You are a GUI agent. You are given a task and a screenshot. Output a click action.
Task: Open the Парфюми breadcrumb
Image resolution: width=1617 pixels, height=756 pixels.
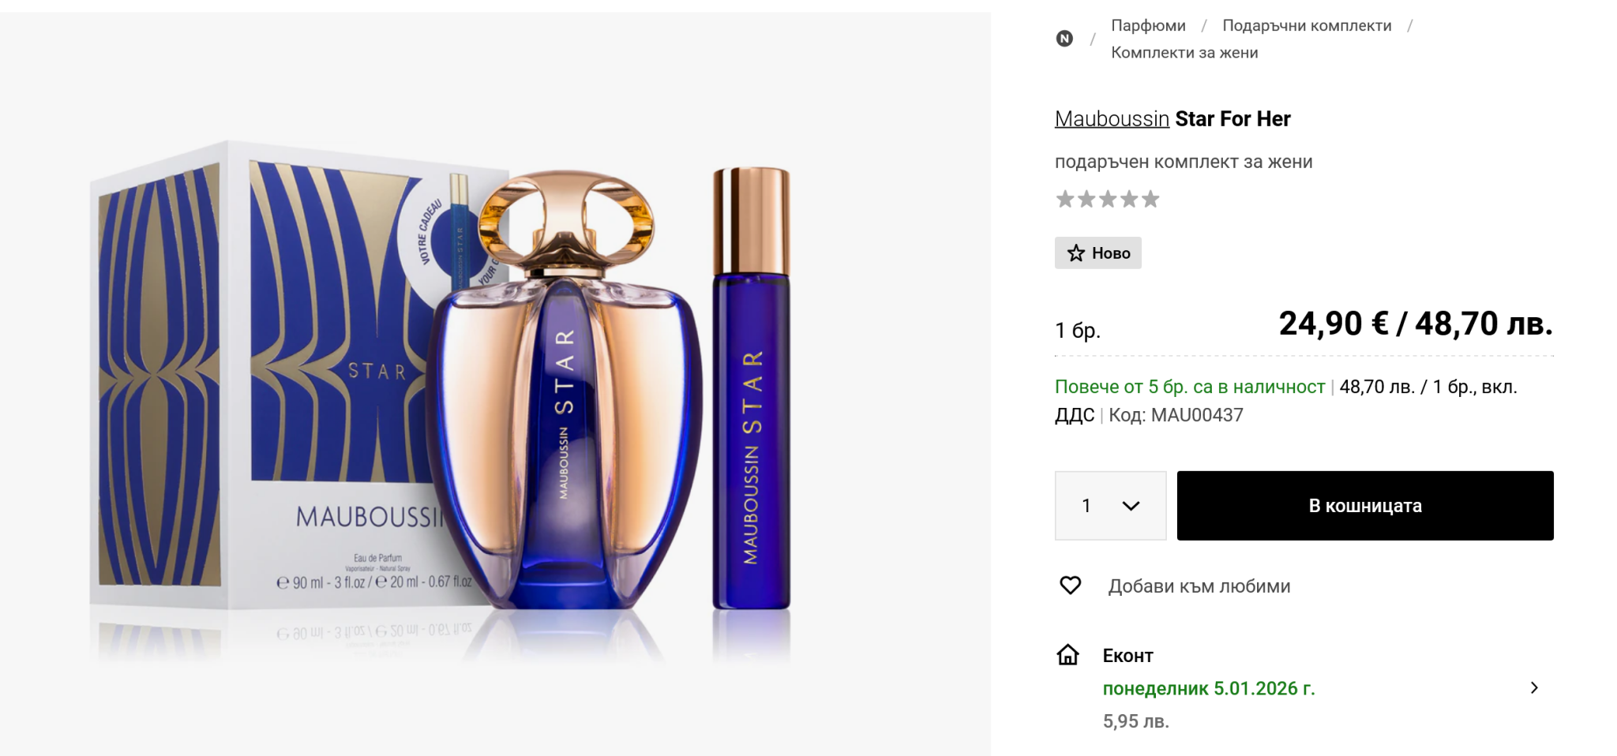(1148, 25)
